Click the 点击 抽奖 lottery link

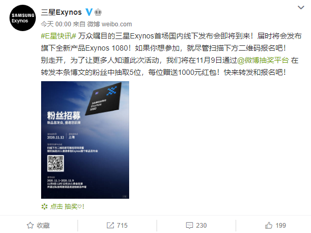click(x=67, y=207)
